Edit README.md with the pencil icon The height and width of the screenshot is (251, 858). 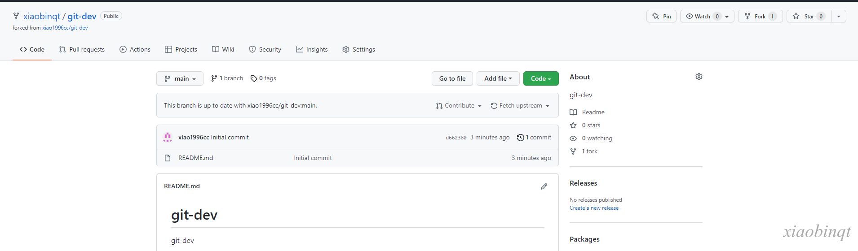tap(544, 186)
